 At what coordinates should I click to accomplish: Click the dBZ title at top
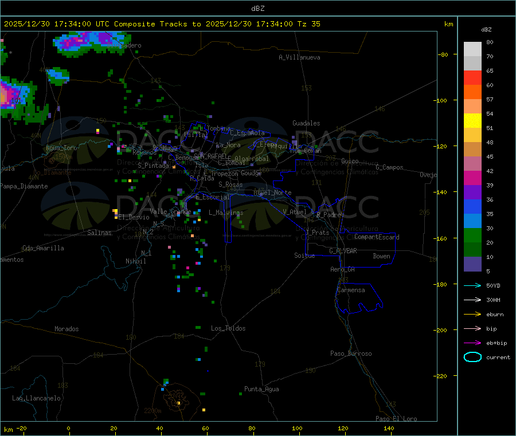(x=257, y=9)
